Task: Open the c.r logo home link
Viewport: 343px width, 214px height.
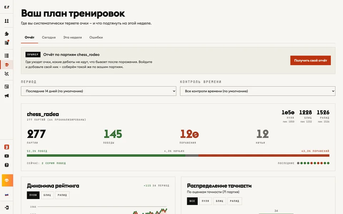Action: [x=7, y=7]
